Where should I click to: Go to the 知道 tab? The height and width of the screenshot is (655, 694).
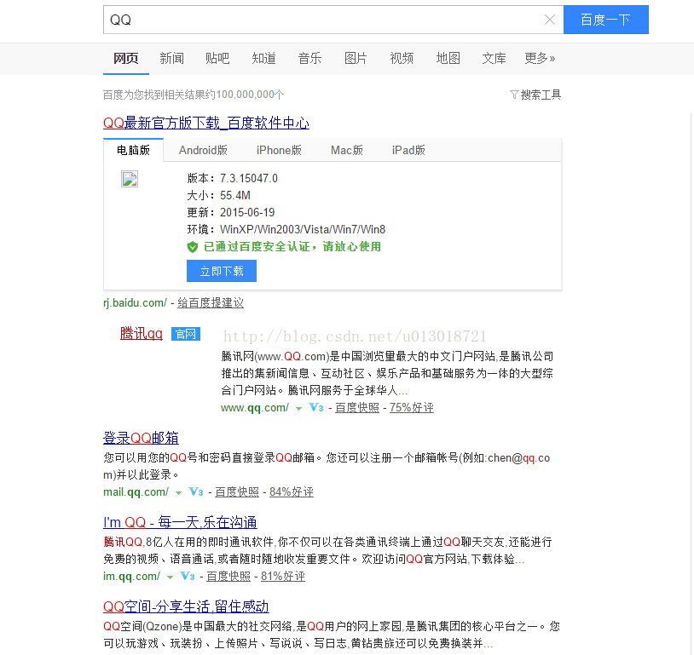(x=263, y=59)
